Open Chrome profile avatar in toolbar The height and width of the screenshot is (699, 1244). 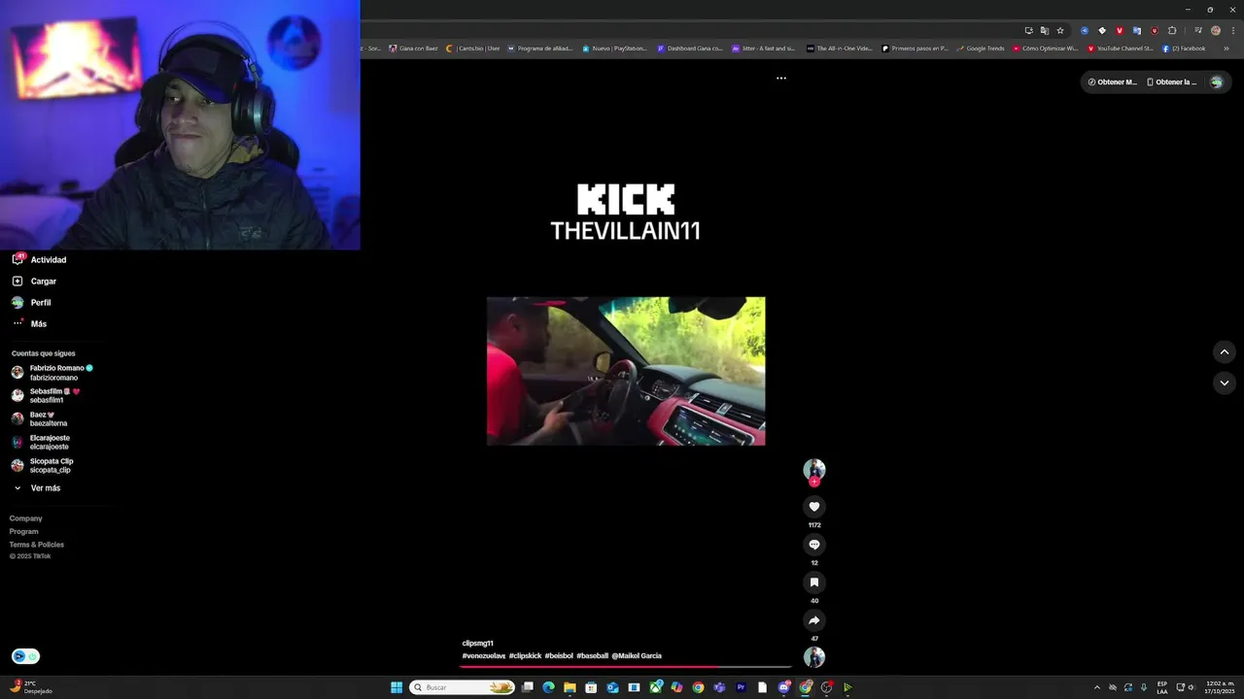1215,30
